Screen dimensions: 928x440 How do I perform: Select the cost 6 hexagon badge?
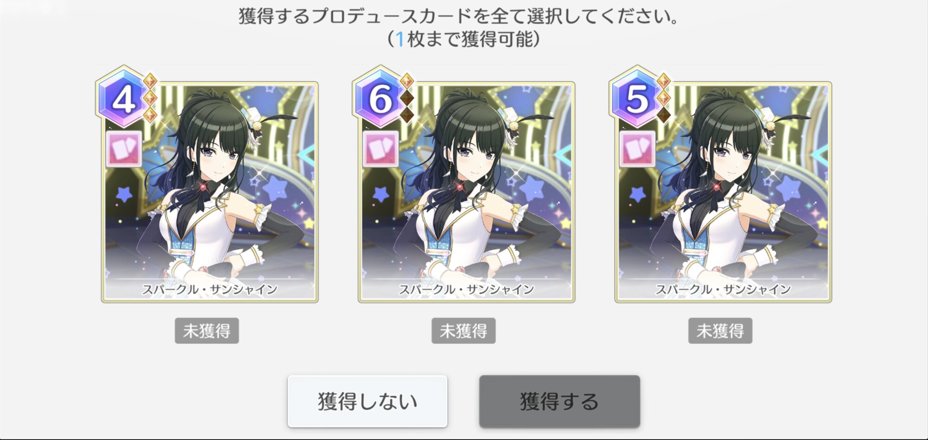[x=380, y=98]
